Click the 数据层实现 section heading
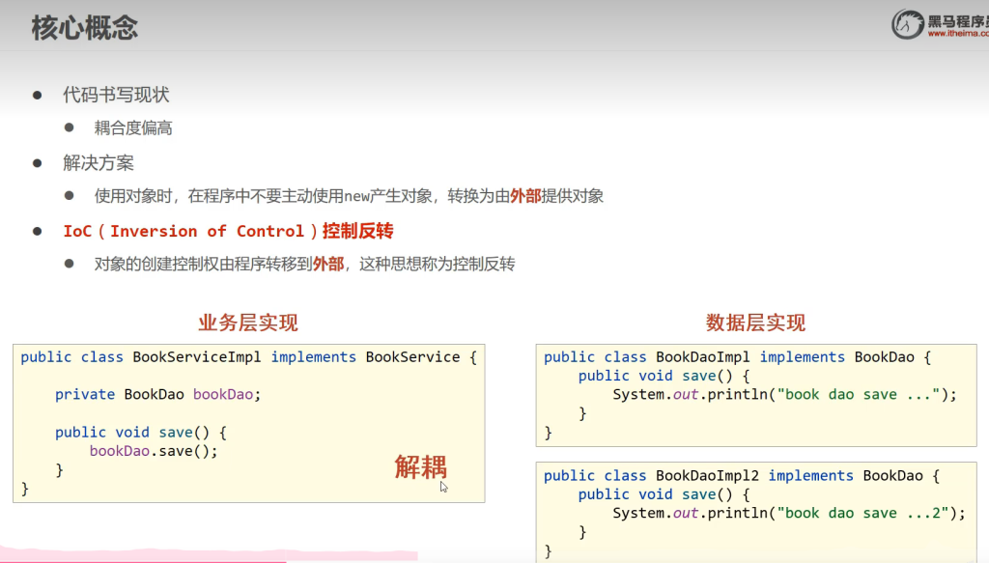The height and width of the screenshot is (563, 989). (755, 323)
